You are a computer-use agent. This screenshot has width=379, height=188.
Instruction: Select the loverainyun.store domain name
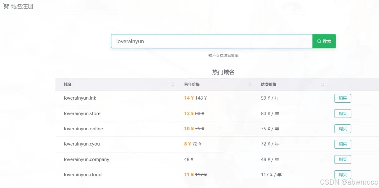pyautogui.click(x=82, y=114)
